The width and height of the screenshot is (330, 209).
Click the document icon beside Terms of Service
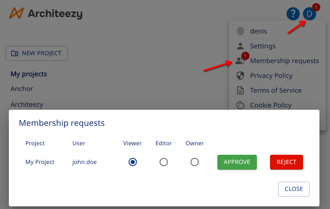(x=240, y=90)
